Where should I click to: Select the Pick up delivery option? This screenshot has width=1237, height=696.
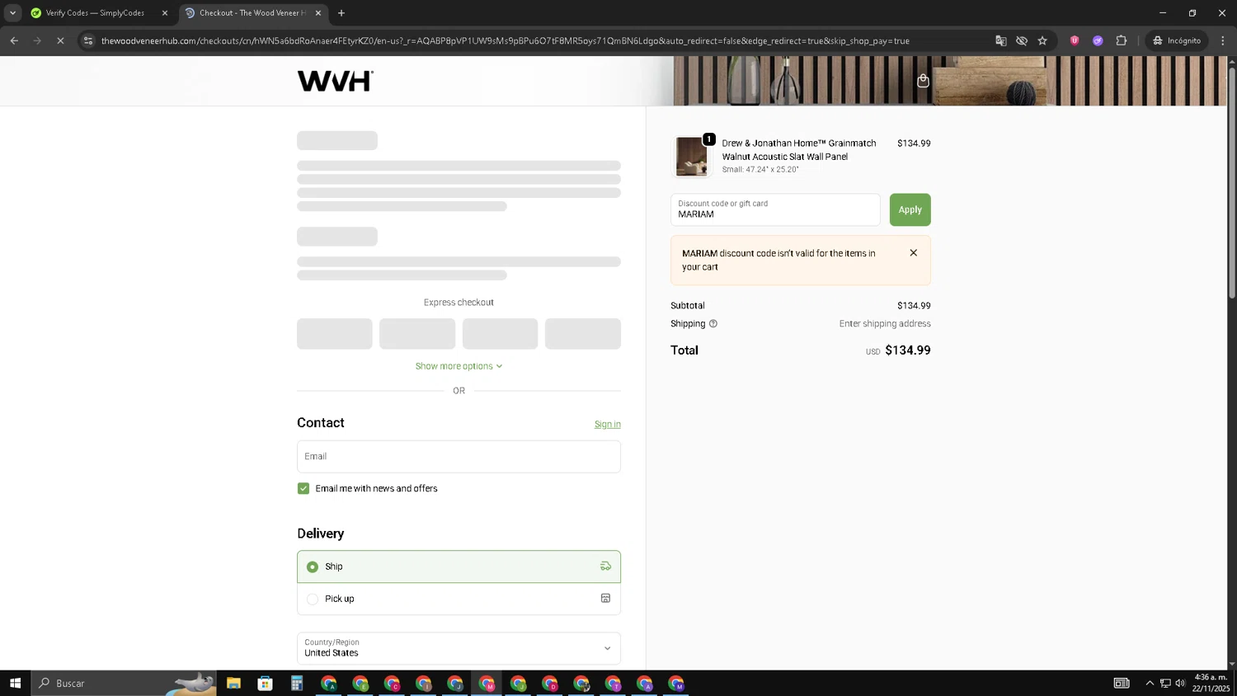459,599
